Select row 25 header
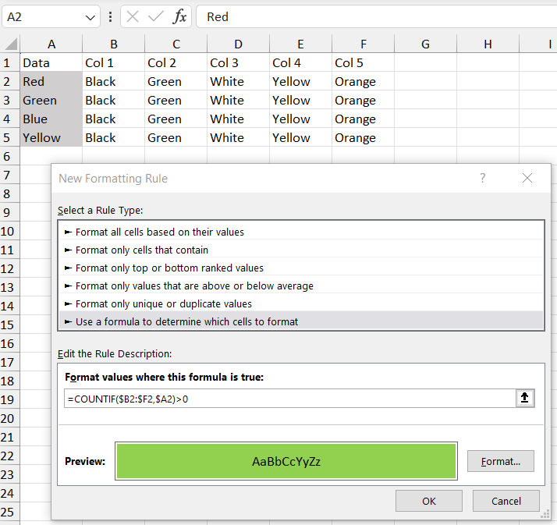Image resolution: width=557 pixels, height=525 pixels. (10, 512)
